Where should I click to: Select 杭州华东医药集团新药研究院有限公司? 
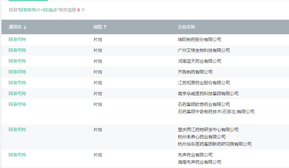tap(215, 144)
